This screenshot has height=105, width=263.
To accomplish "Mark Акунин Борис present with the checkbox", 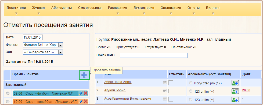I will [x=171, y=91].
